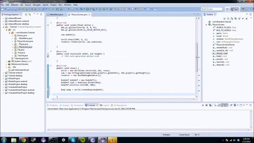This screenshot has width=254, height=143.
Task: Switch to the Problems tab
Action: pos(52,105)
